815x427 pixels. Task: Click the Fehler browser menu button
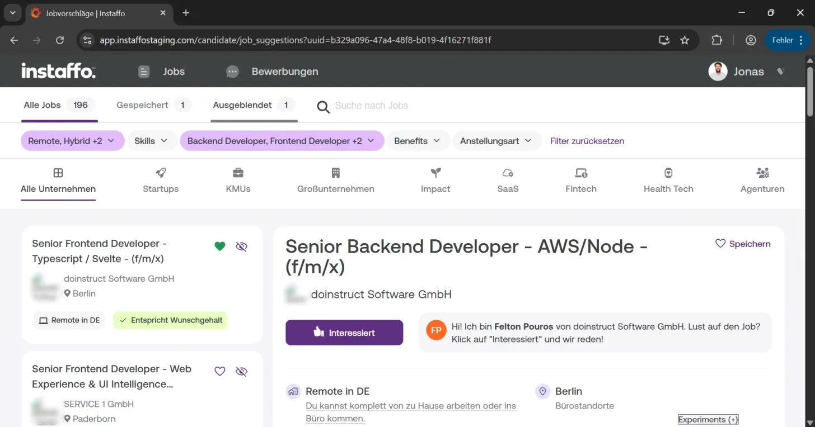coord(788,40)
